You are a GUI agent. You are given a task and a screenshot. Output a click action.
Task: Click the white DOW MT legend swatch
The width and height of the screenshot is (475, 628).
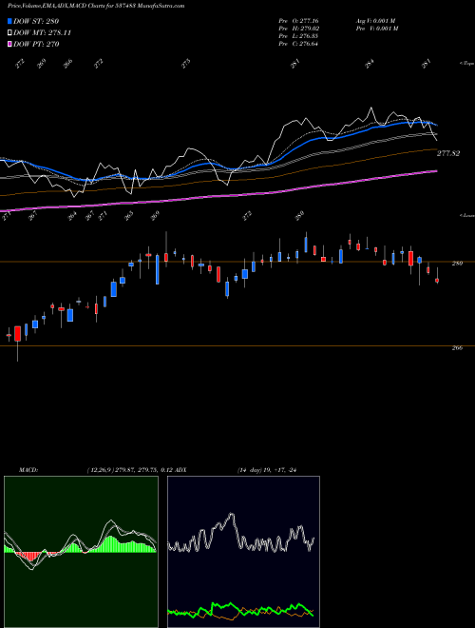coord(10,32)
